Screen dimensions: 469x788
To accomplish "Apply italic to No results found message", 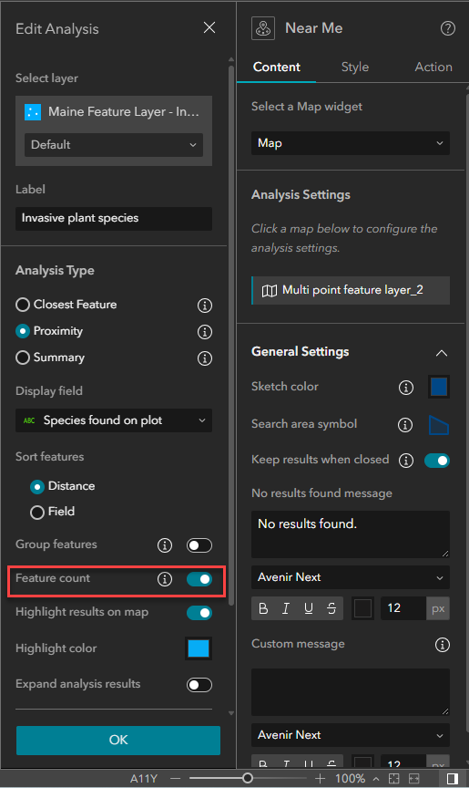I will click(286, 608).
